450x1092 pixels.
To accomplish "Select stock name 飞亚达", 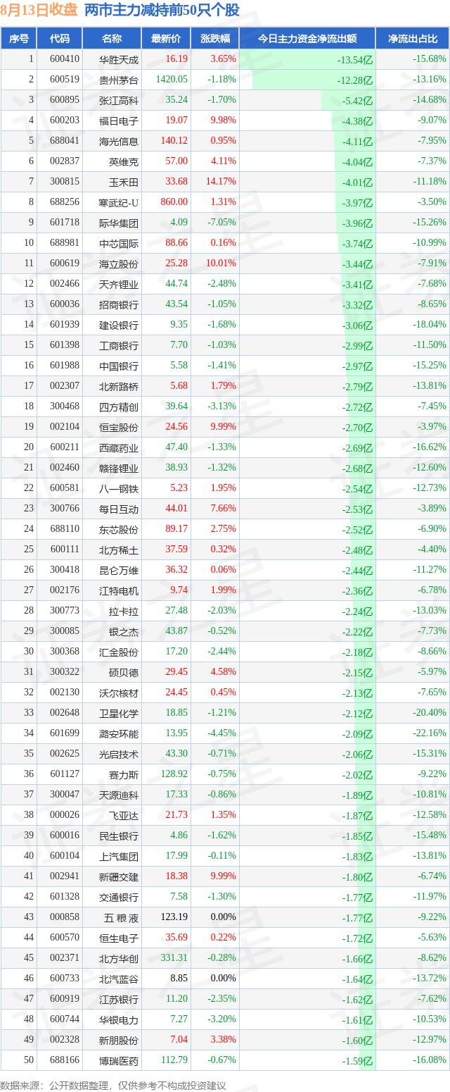I will (x=124, y=815).
